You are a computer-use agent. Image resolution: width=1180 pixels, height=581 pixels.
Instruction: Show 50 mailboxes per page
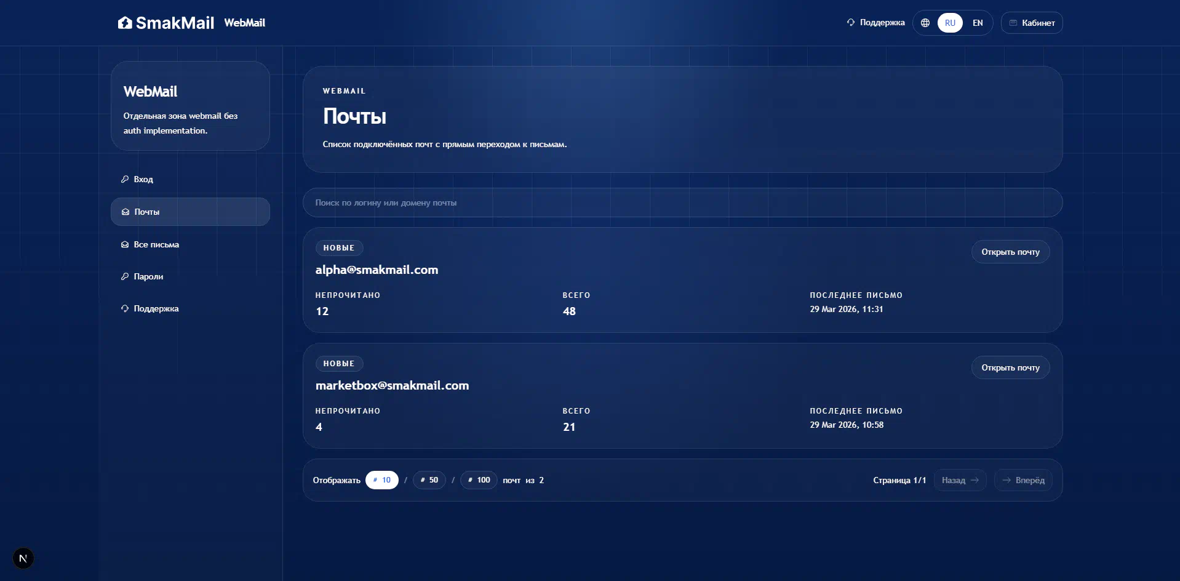(x=429, y=480)
